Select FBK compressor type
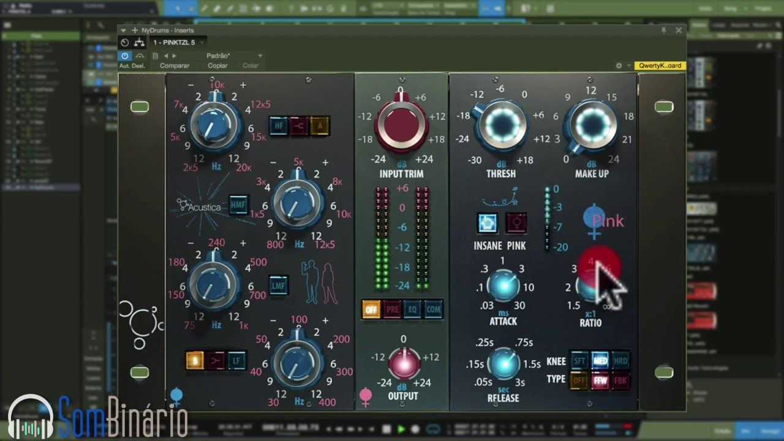The height and width of the screenshot is (441, 784). 620,381
